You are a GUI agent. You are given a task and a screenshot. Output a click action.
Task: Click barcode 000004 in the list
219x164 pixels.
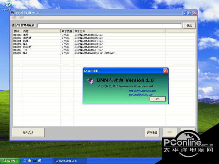pyautogui.click(x=17, y=41)
